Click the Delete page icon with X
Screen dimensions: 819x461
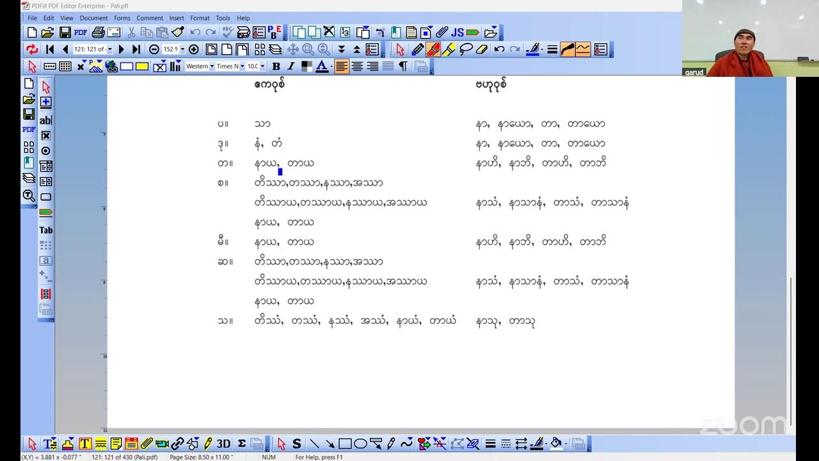(329, 31)
